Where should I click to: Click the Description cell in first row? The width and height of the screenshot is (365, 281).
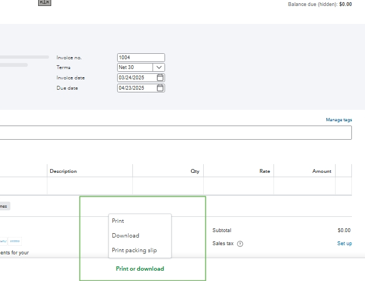[x=90, y=186]
